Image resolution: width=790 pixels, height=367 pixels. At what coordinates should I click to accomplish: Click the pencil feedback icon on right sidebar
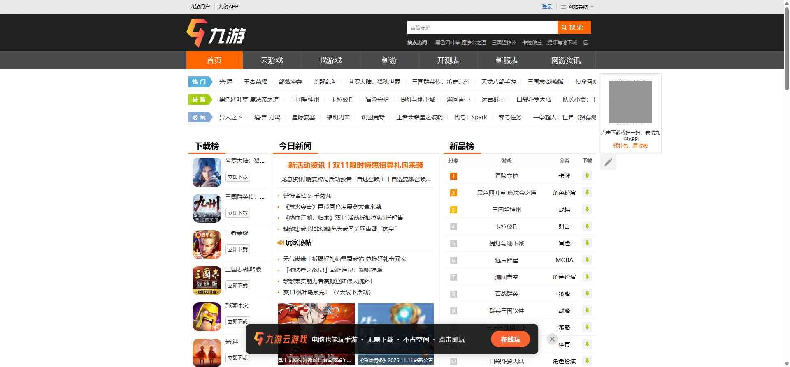coord(608,162)
